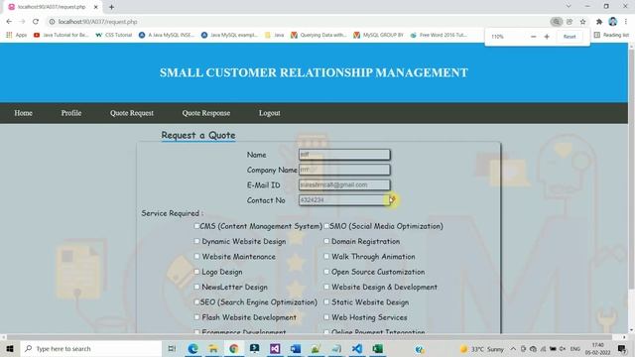The height and width of the screenshot is (357, 635).
Task: Open the Quote Response page
Action: [x=206, y=113]
